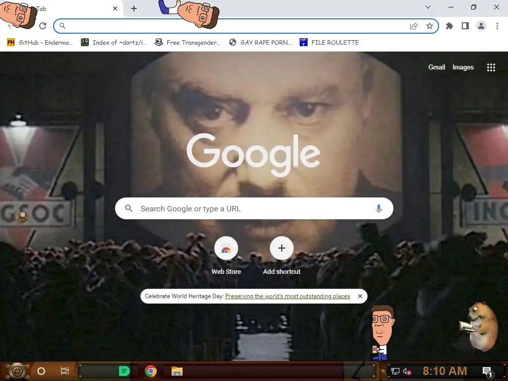Start voice search with the microphone icon
Screen dimensions: 508x381
click(x=379, y=208)
